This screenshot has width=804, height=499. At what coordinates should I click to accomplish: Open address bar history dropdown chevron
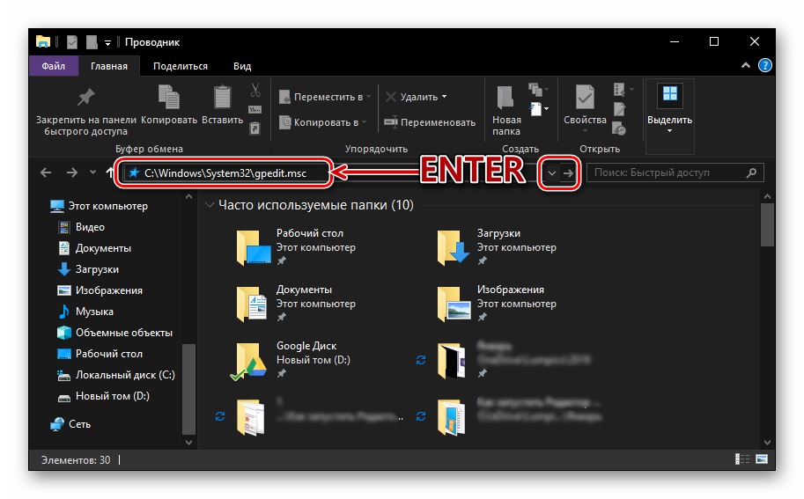coord(552,173)
